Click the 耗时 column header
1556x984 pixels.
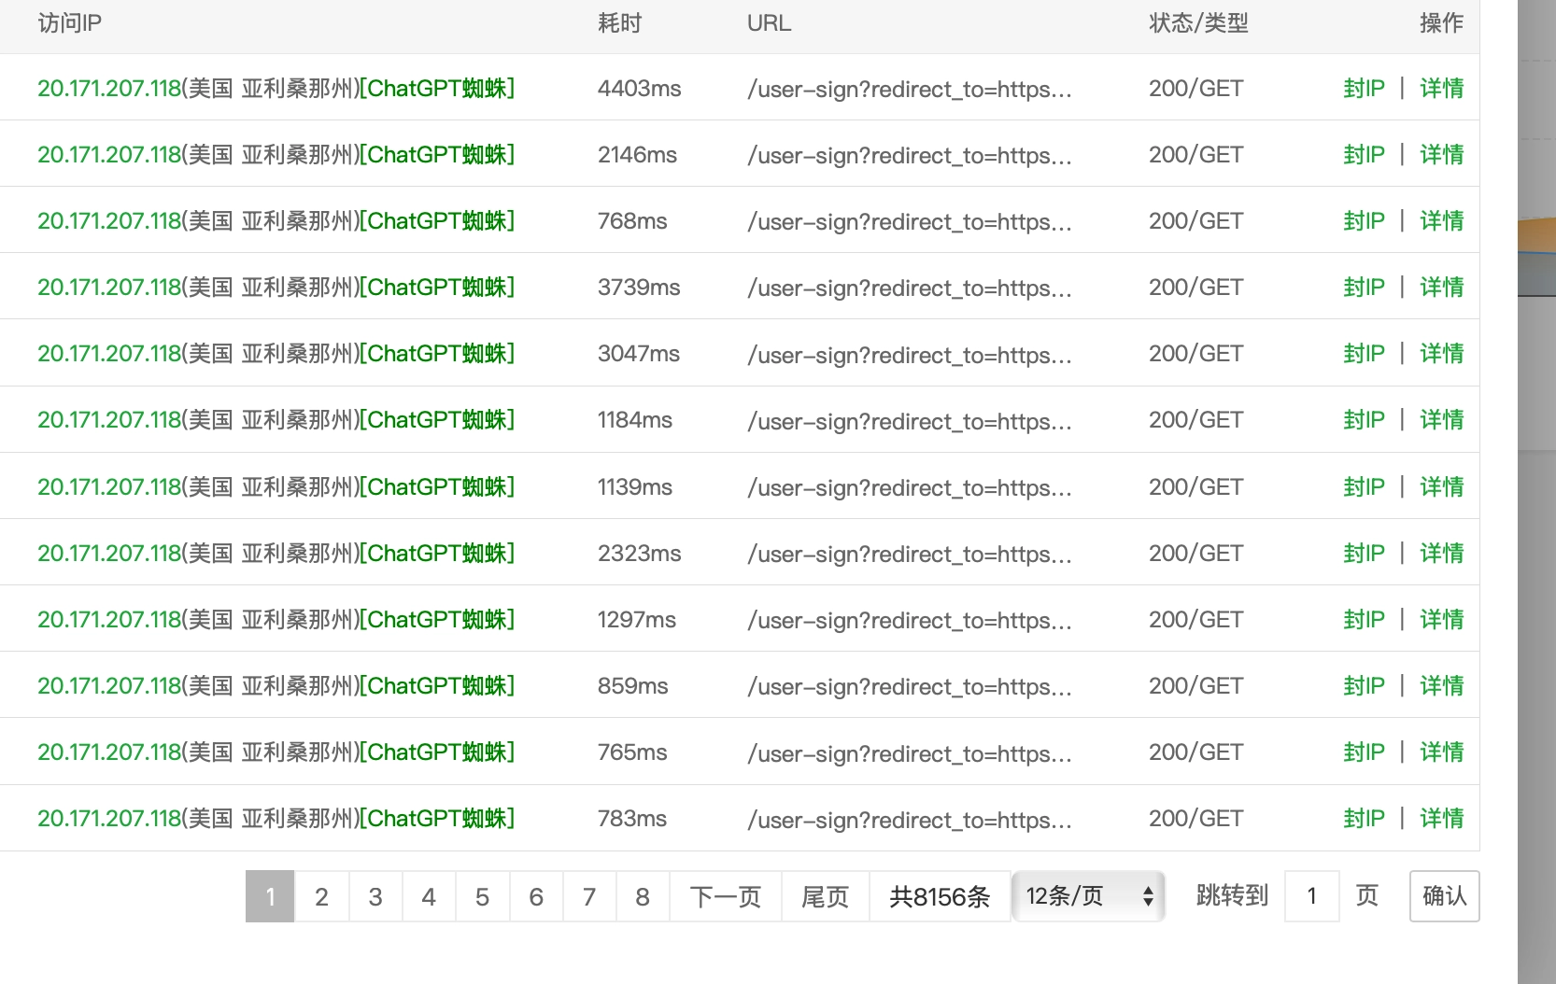(x=620, y=23)
